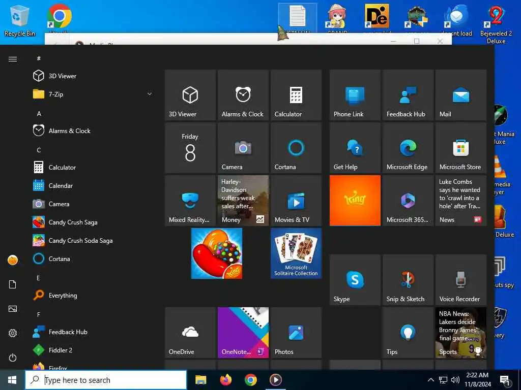Open the orange King tile
Screen dimensions: 521x390
tap(355, 200)
